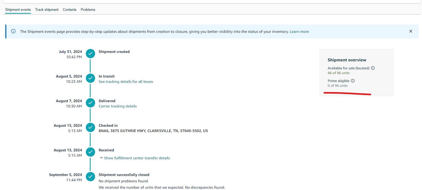Viewport: 422px width, 190px height.
Task: Click the chevron beside fulfillment center transfer details
Action: [x=101, y=158]
